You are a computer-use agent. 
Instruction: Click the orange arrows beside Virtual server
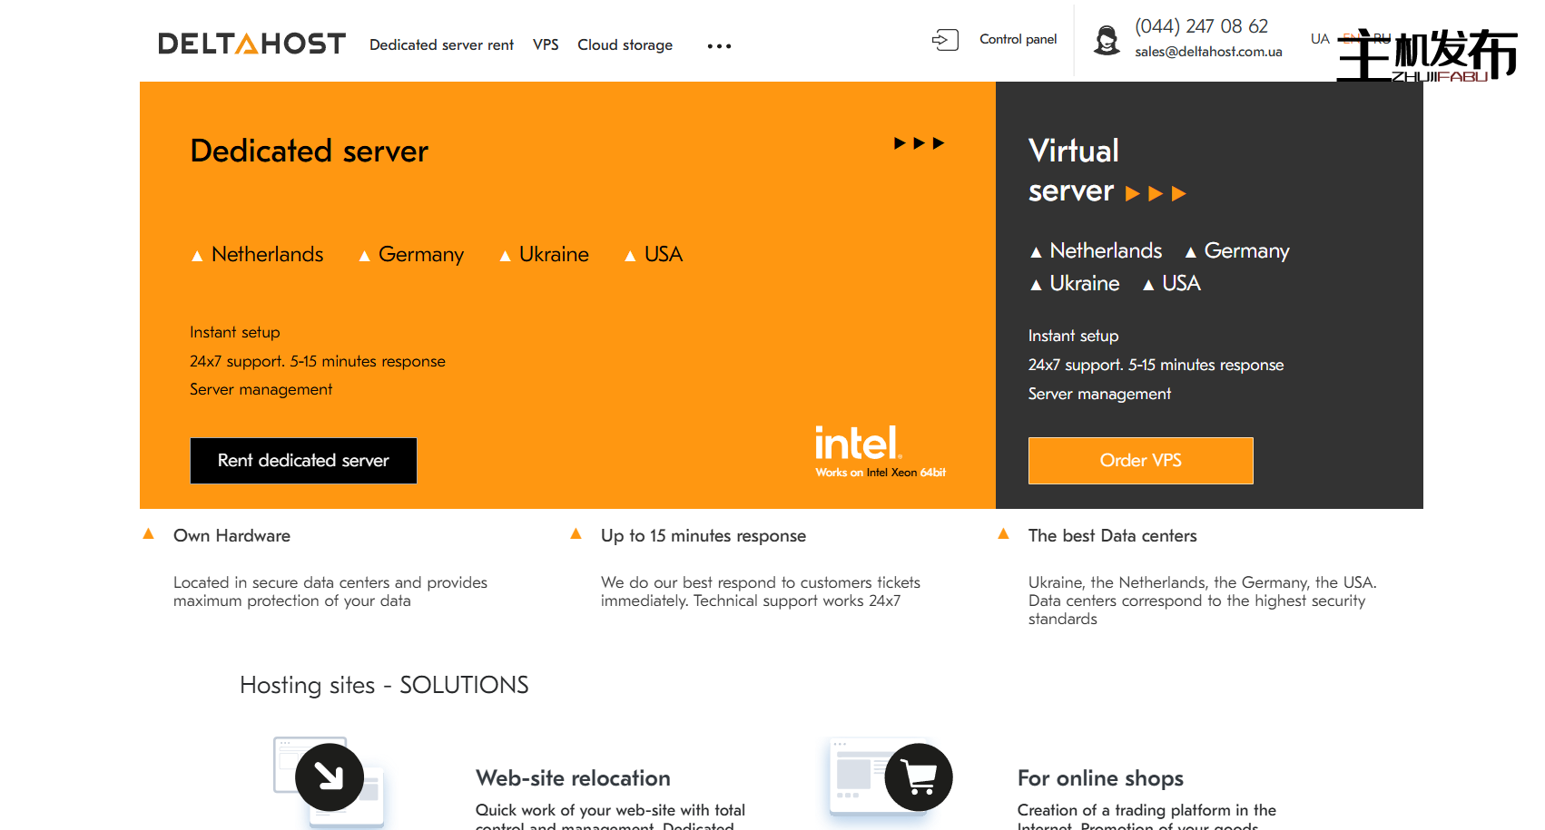1156,193
